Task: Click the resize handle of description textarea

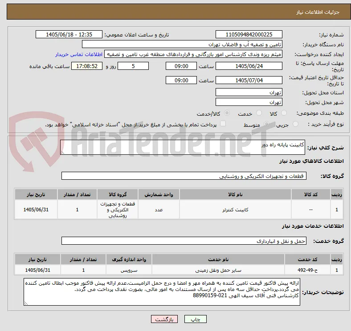Action: pos(62,153)
